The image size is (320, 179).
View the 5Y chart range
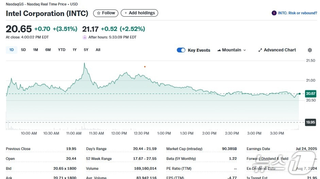click(86, 50)
